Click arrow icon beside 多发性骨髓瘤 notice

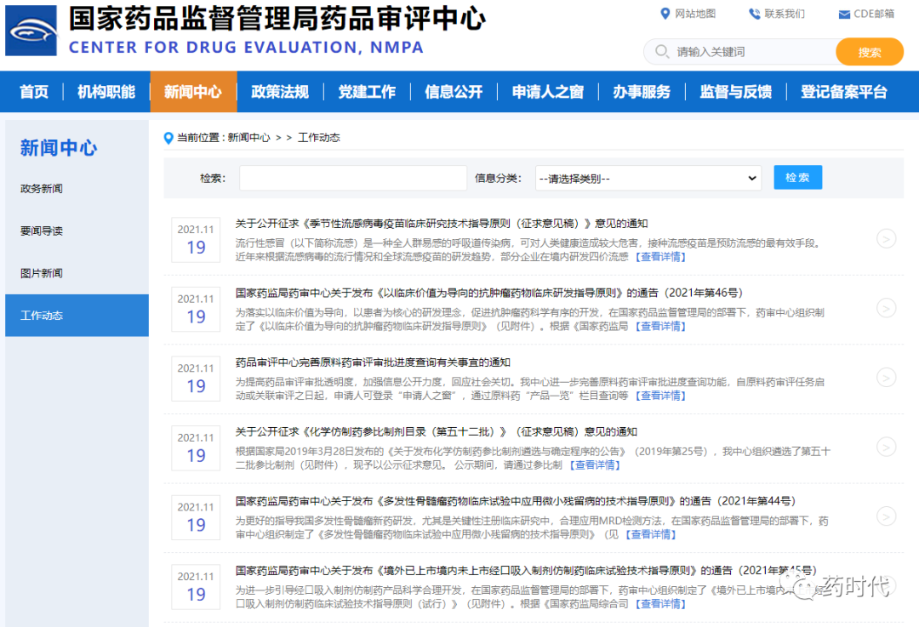click(886, 516)
